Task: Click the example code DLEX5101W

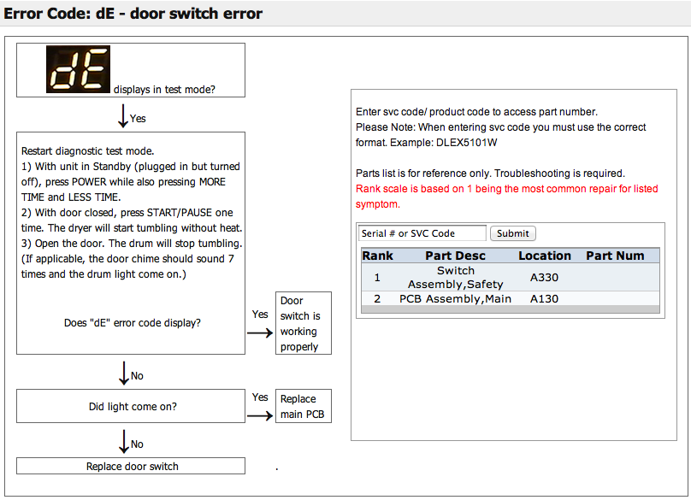Action: coord(467,143)
